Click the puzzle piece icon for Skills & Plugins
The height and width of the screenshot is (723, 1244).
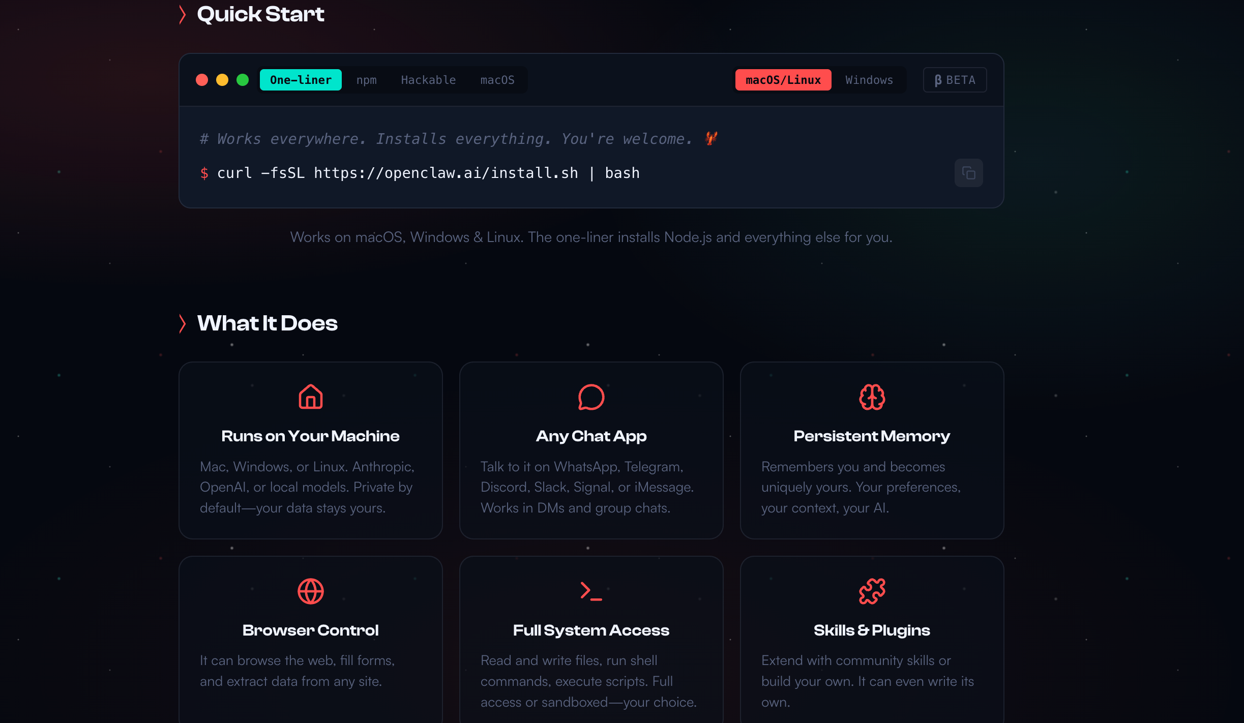(872, 591)
